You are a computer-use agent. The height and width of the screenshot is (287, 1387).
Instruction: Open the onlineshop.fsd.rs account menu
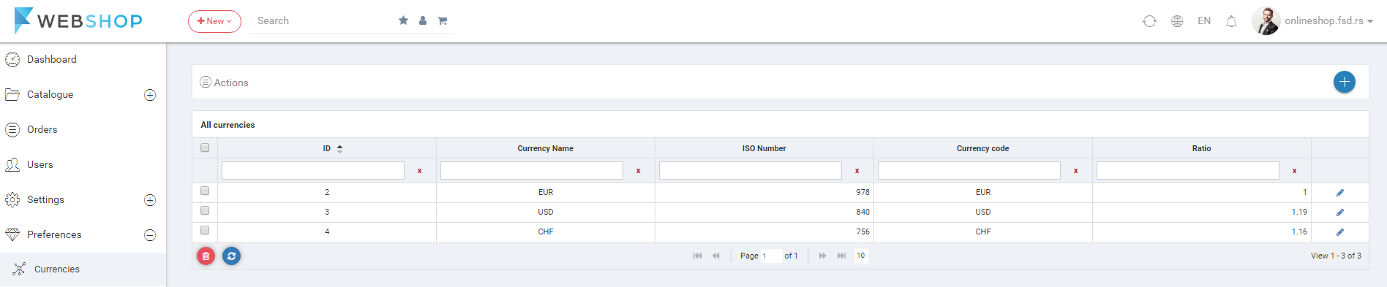[x=1328, y=21]
